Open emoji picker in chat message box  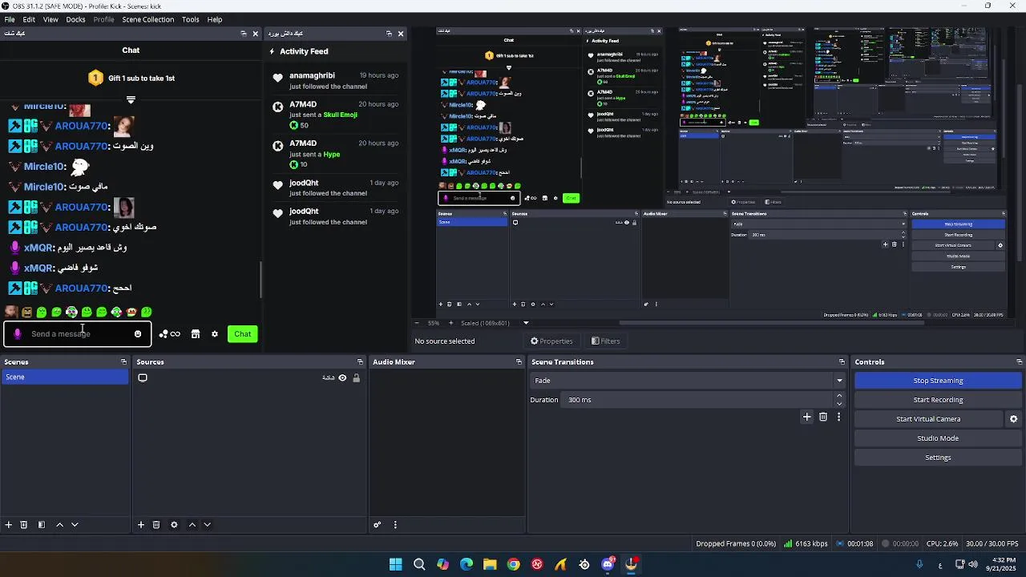138,334
